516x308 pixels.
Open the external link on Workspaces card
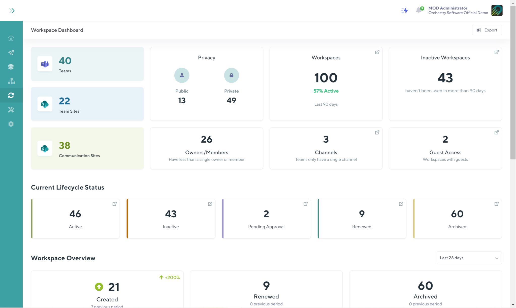[377, 52]
